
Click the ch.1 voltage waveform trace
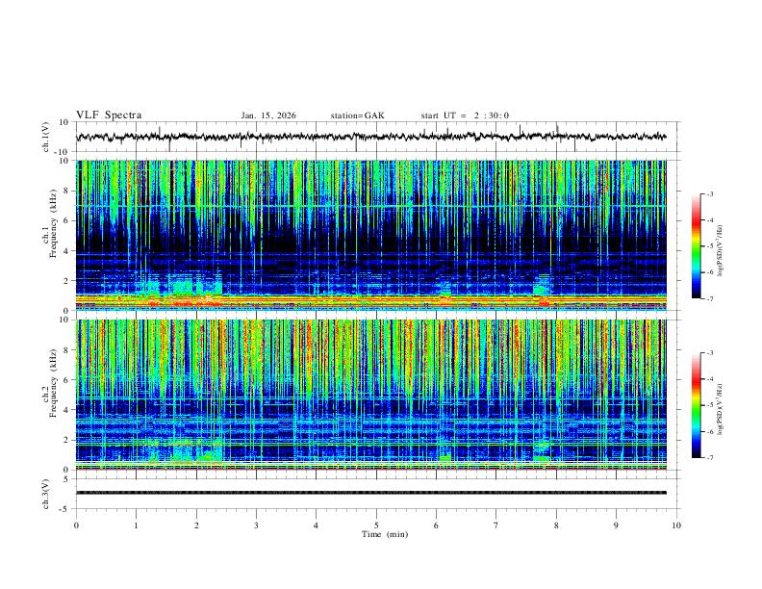pos(370,137)
